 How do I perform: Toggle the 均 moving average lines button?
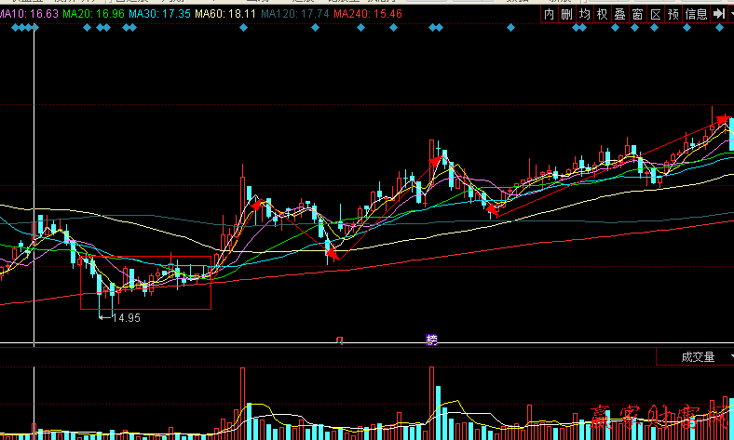(584, 15)
